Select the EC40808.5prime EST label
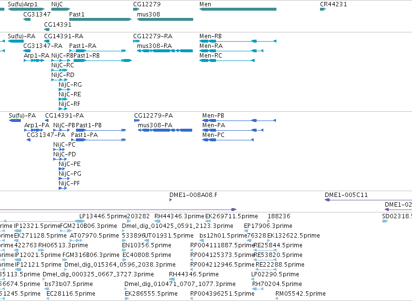Screen dimensions: 412x301 pos(147,255)
